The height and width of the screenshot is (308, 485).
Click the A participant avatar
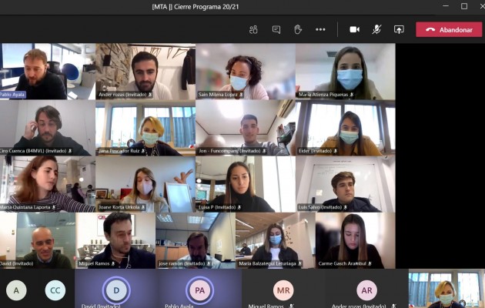(x=16, y=290)
